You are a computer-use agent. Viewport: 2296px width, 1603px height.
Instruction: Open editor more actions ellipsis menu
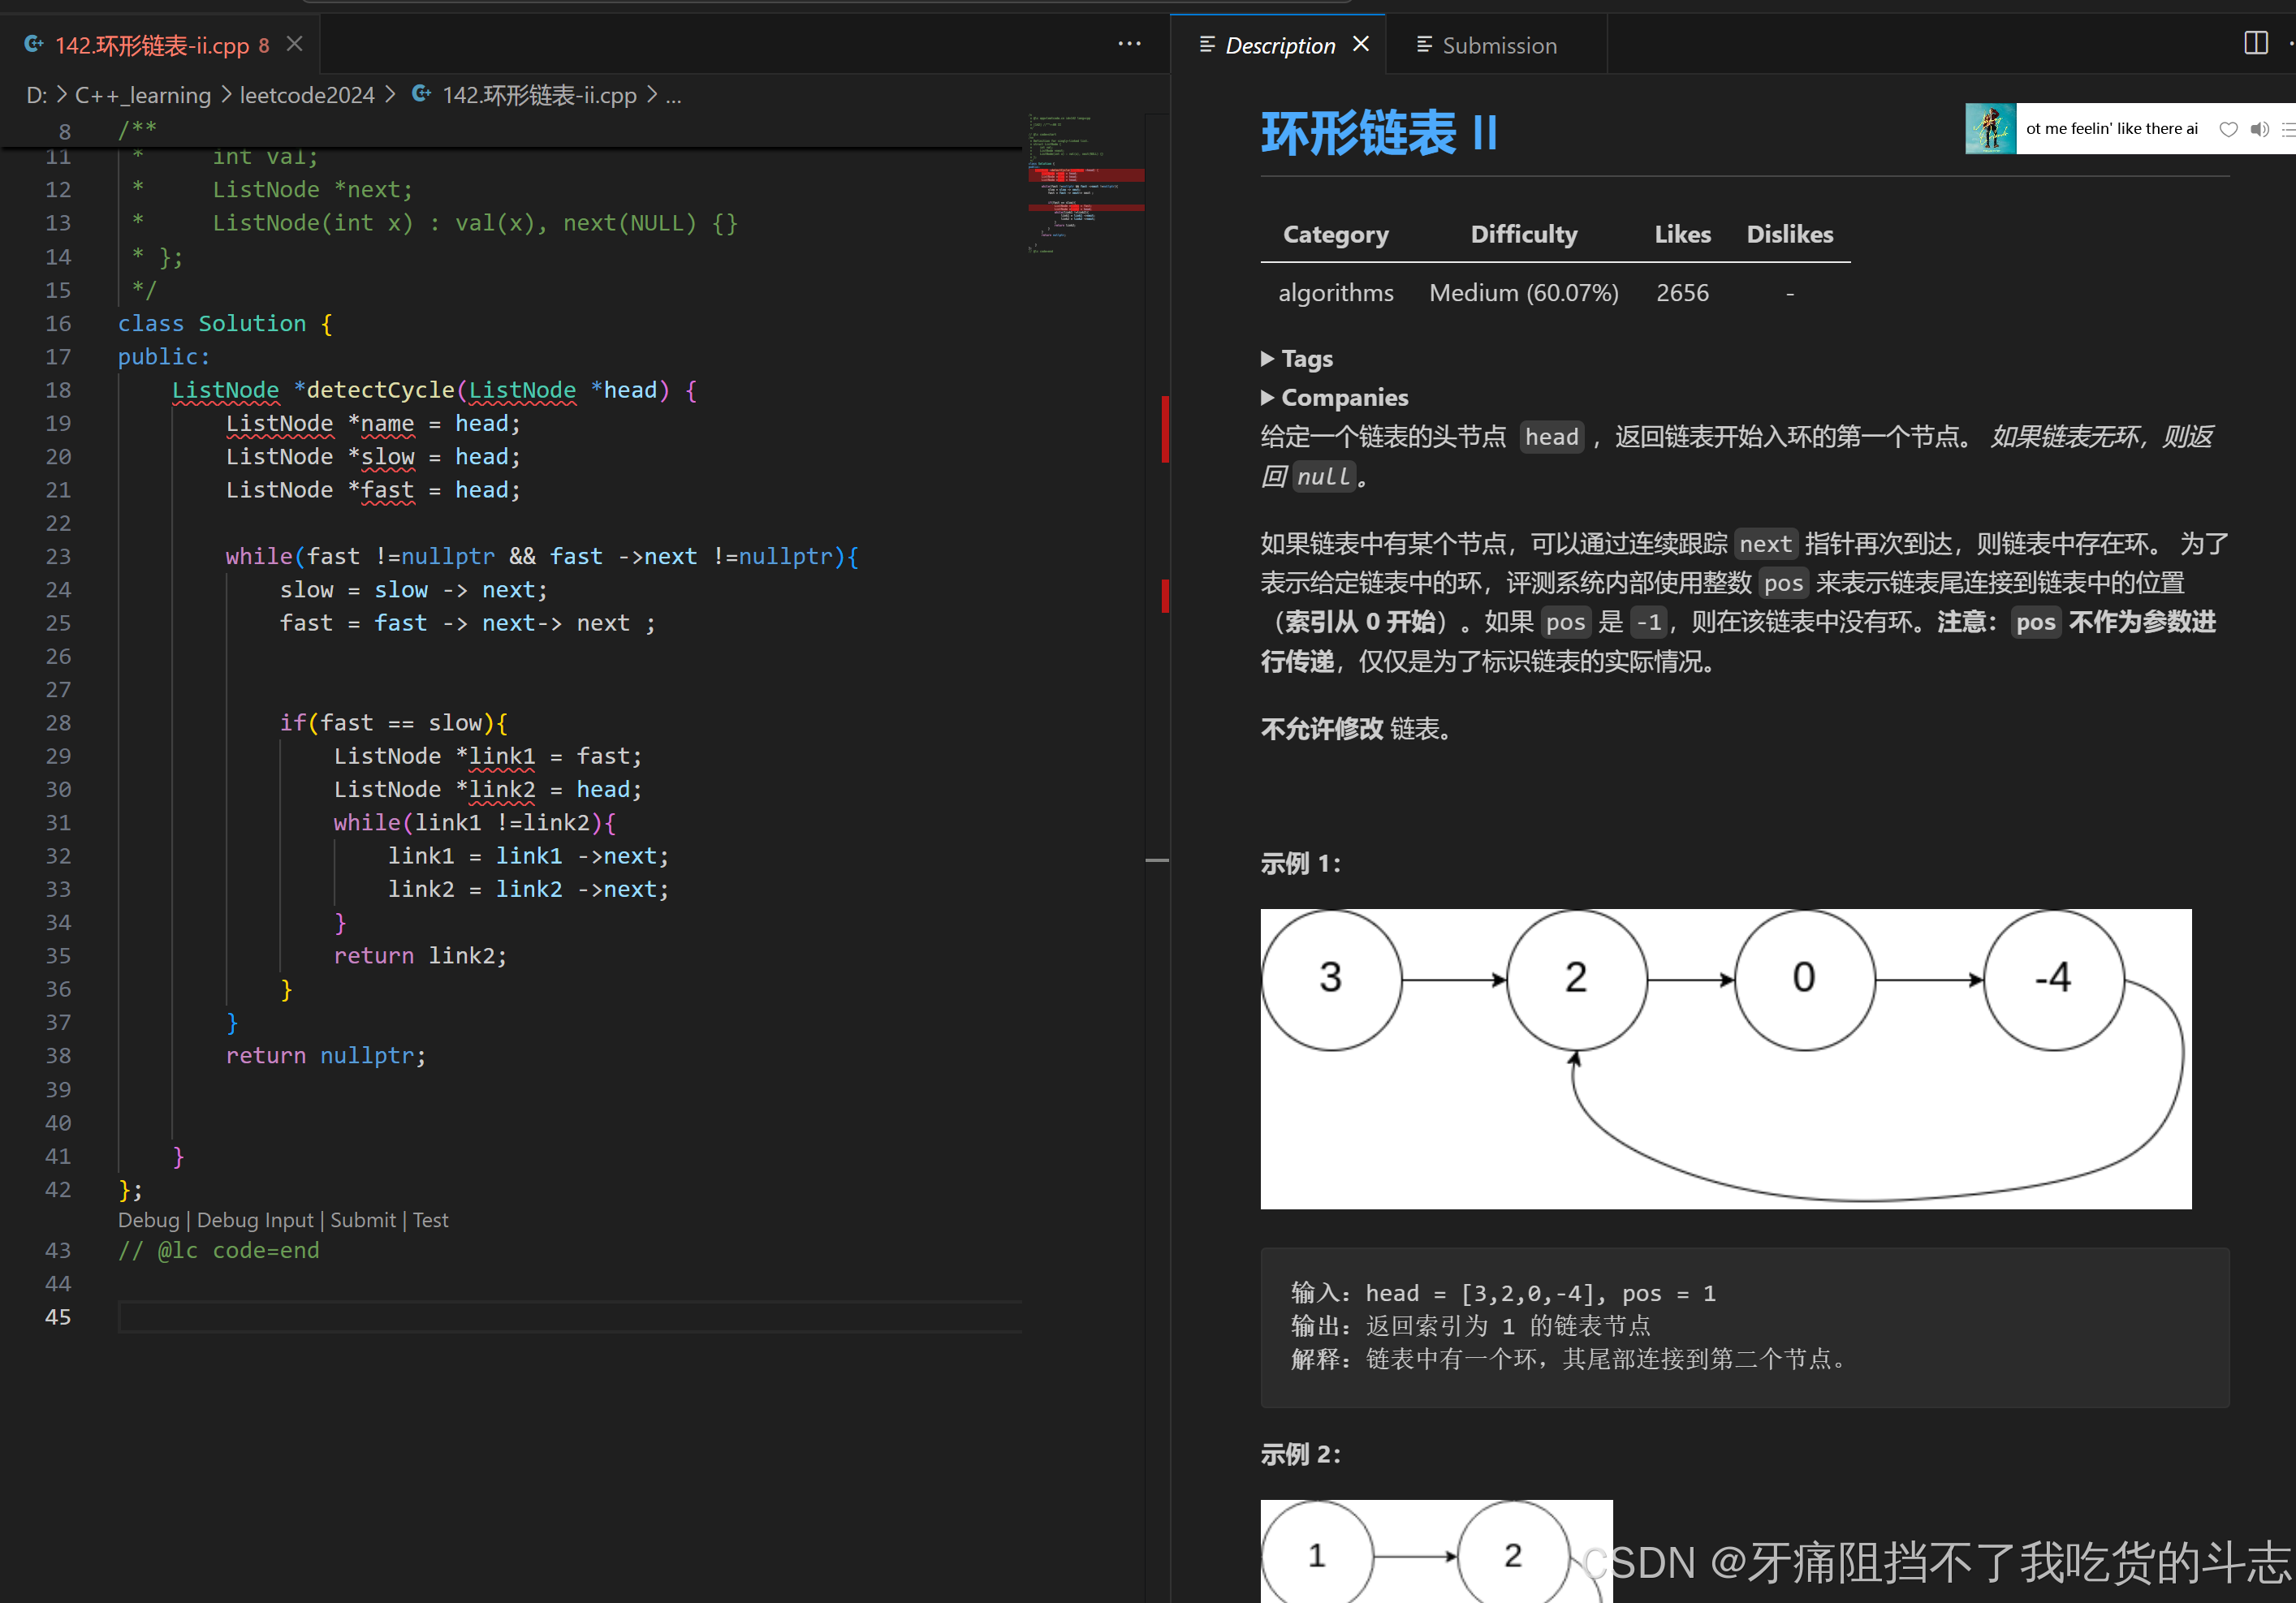click(1129, 44)
